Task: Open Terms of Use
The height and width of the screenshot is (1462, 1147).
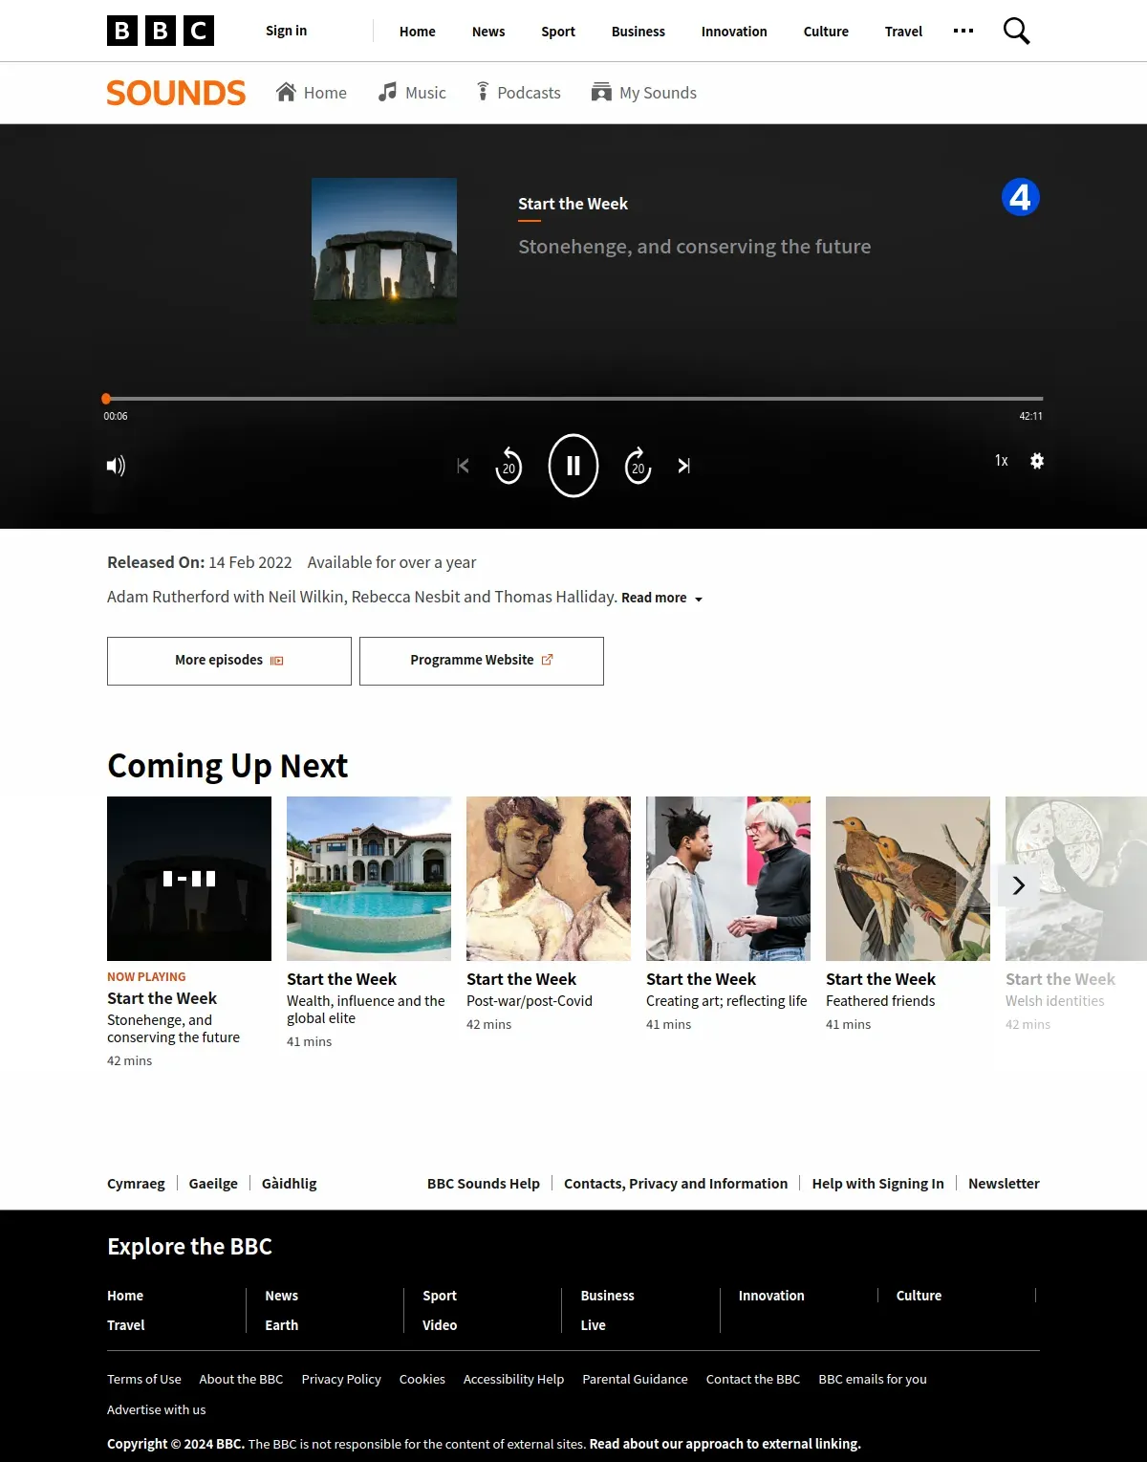Action: [x=144, y=1379]
